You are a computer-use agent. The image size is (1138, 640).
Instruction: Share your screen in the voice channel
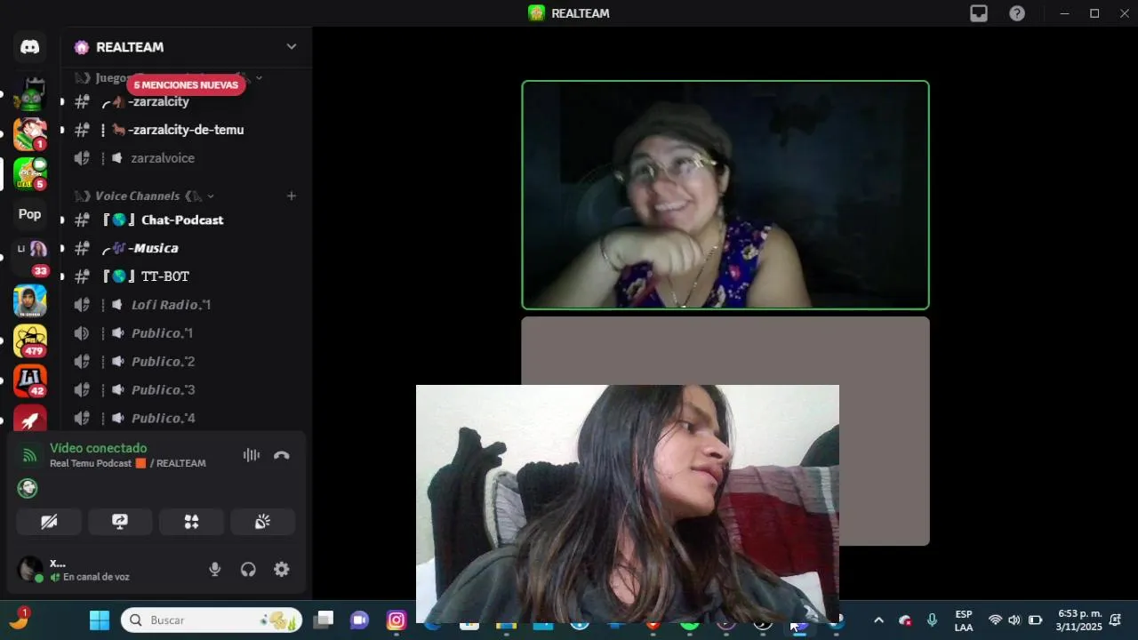coord(120,522)
